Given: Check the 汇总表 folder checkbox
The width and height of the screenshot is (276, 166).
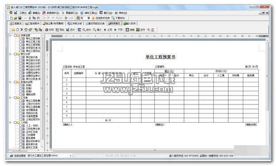Looking at the screenshot, I should pyautogui.click(x=15, y=98).
